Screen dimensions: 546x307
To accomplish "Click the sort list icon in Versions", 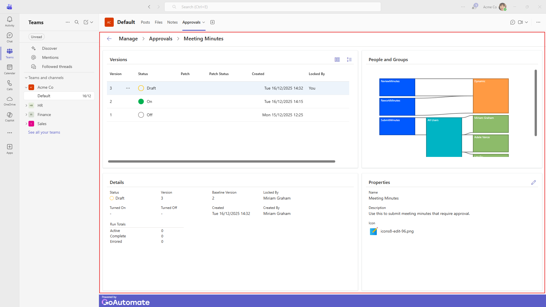I will 349,60.
